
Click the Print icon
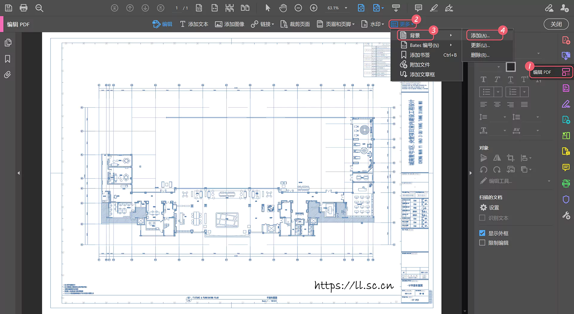[23, 8]
